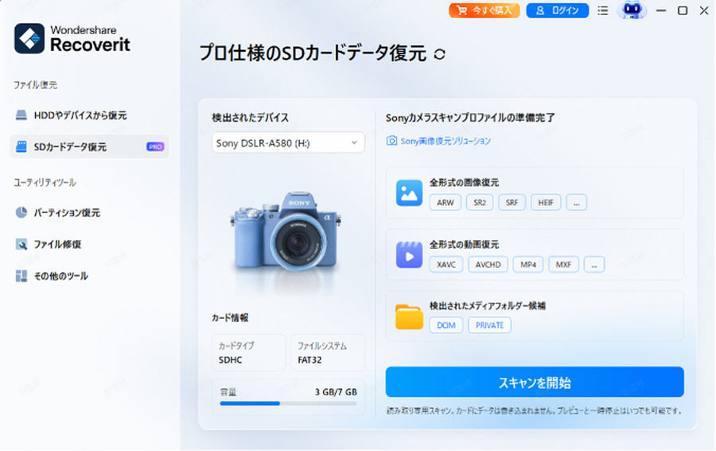Click the SDHC card type value
Viewport: 716px width, 451px height.
pyautogui.click(x=230, y=360)
